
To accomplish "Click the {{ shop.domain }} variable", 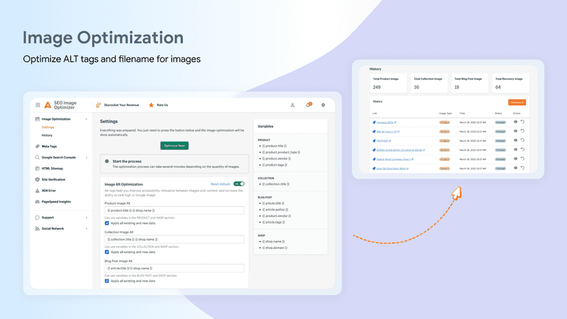I will click(x=275, y=248).
